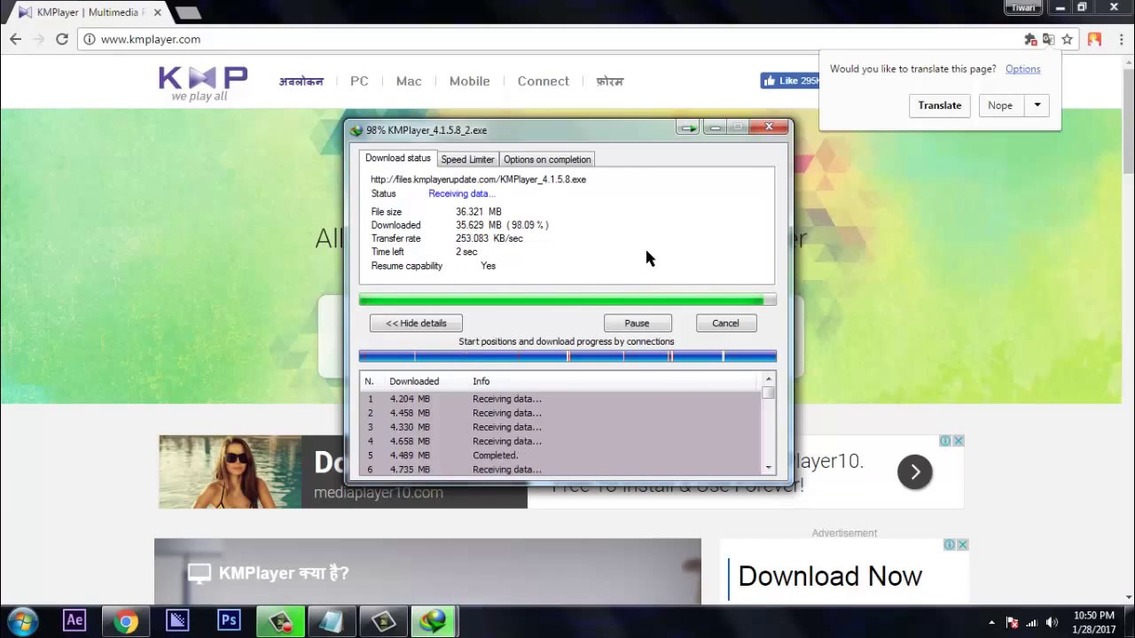Click the Hide details button
The height and width of the screenshot is (638, 1135).
(x=416, y=323)
